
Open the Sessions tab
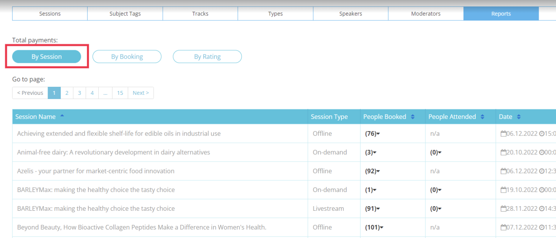point(50,13)
